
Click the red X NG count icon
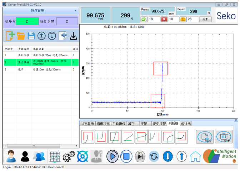[x=164, y=19]
